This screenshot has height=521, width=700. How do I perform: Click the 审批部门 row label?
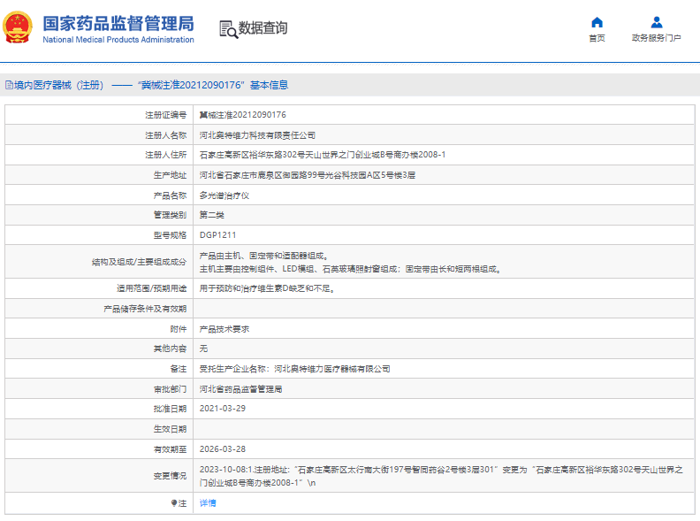[170, 389]
